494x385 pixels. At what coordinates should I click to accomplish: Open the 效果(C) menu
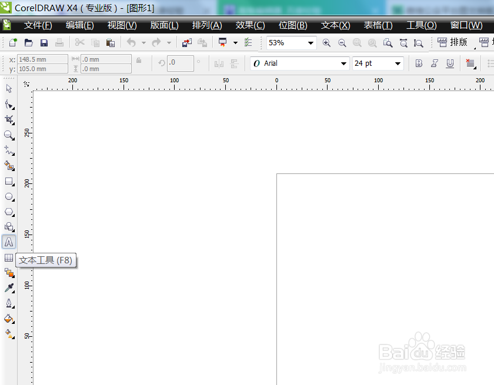tap(250, 25)
